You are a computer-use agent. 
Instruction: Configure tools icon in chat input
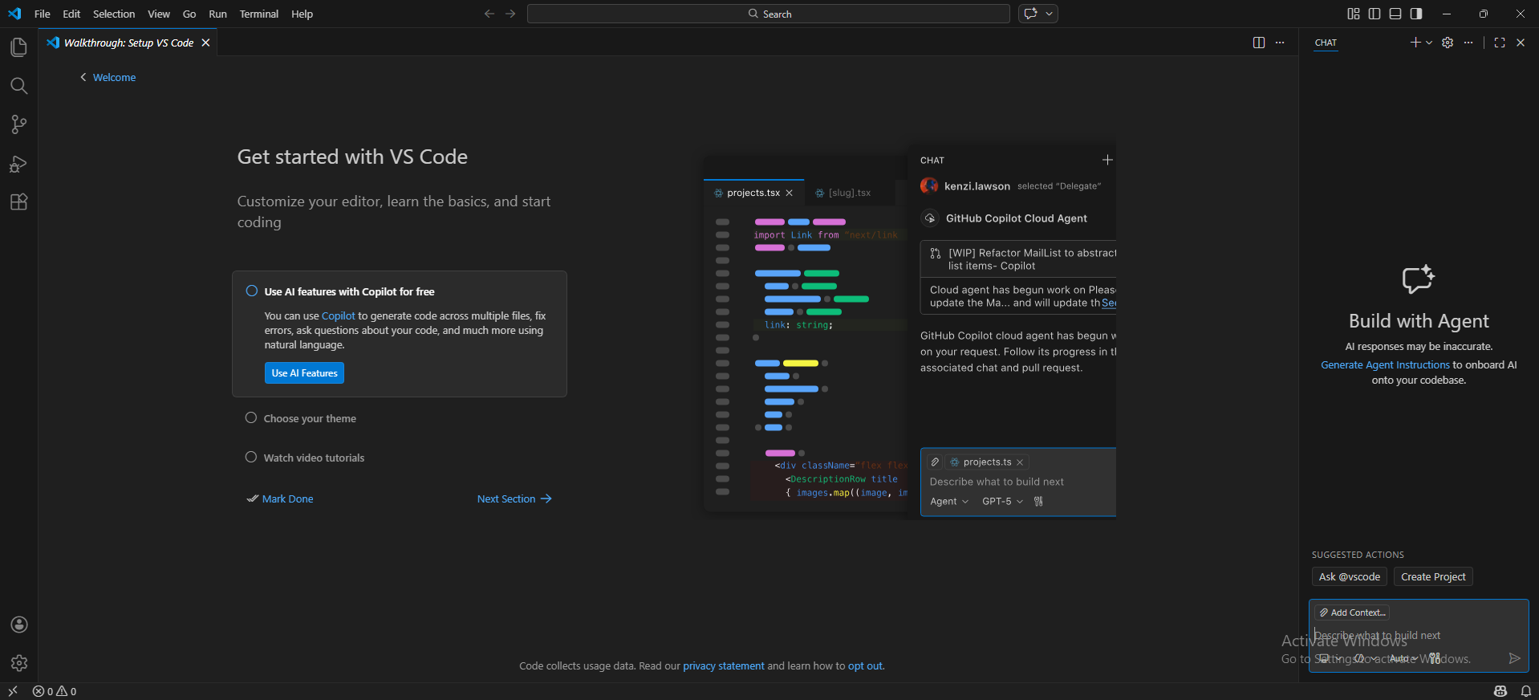pyautogui.click(x=1435, y=658)
